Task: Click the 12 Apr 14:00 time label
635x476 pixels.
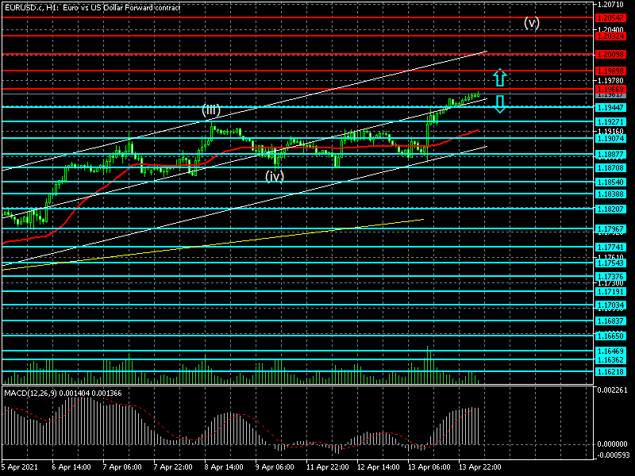Action: 379,466
